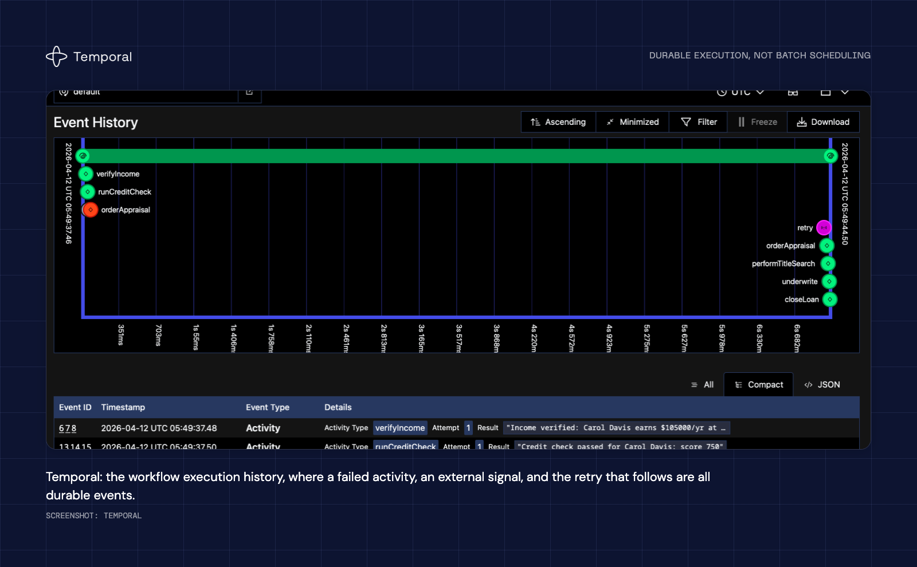Click the Details column header
Screen dimensions: 917x567
click(x=338, y=407)
